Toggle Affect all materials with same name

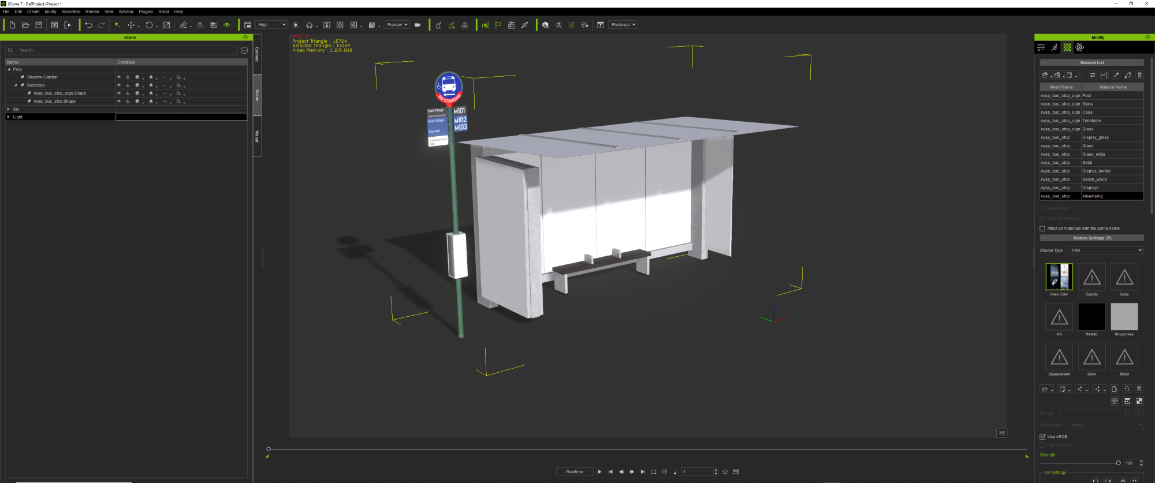coord(1042,229)
